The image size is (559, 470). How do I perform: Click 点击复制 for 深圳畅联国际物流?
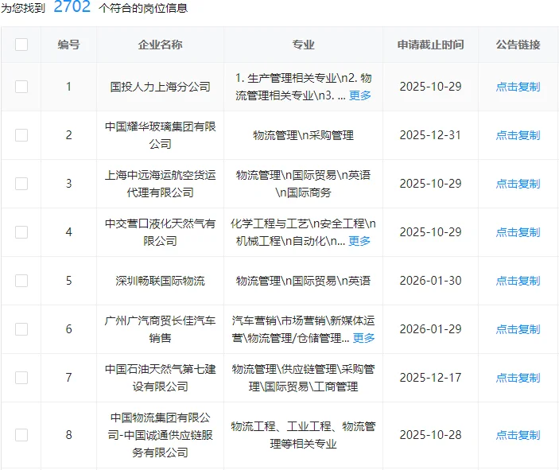click(518, 281)
